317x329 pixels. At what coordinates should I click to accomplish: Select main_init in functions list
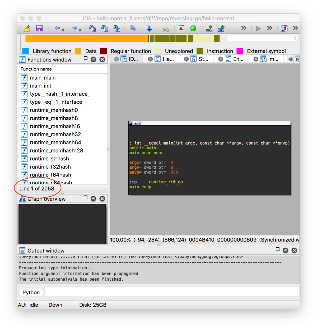point(41,86)
